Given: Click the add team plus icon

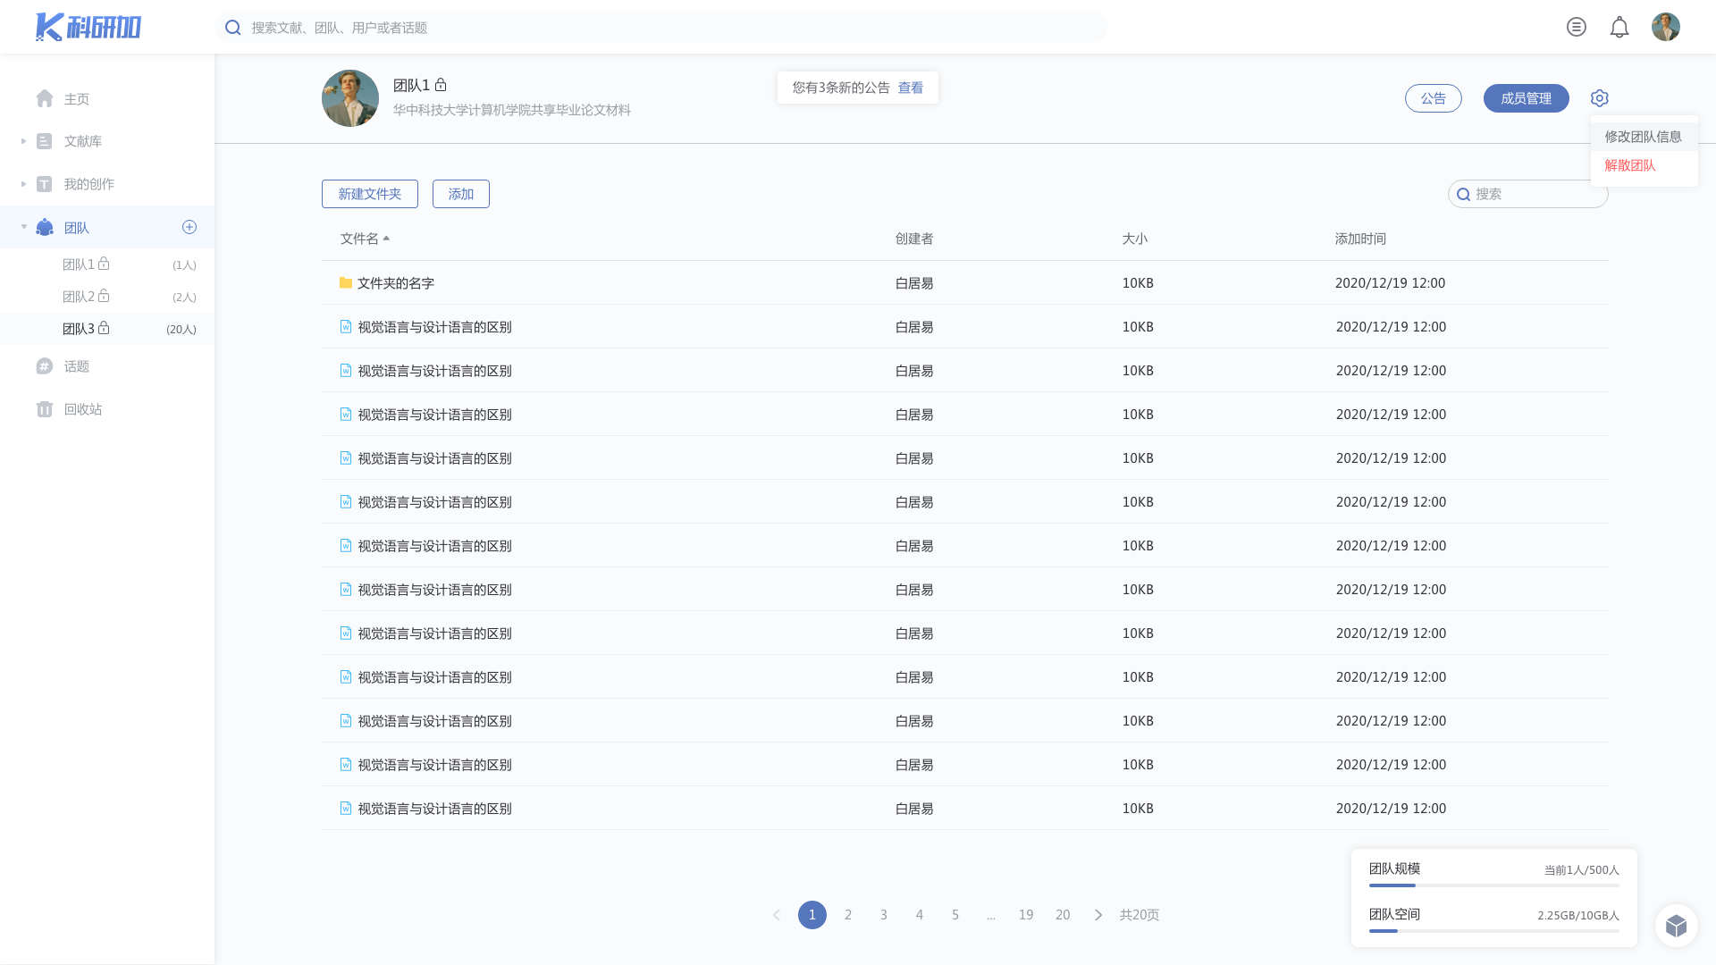Looking at the screenshot, I should pos(189,227).
